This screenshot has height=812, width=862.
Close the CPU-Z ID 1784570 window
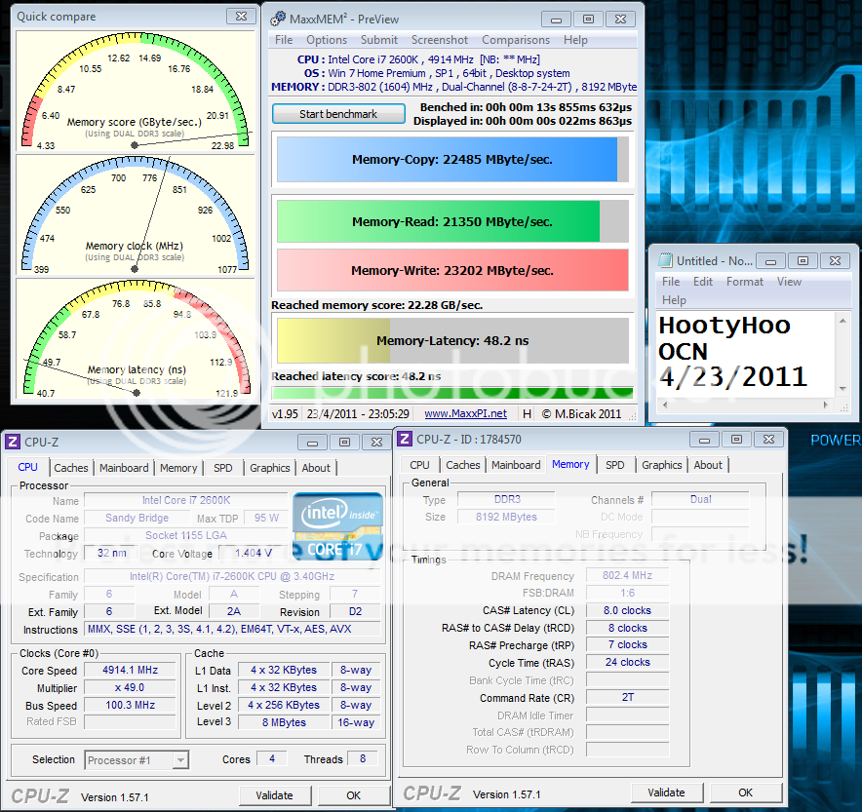click(769, 440)
